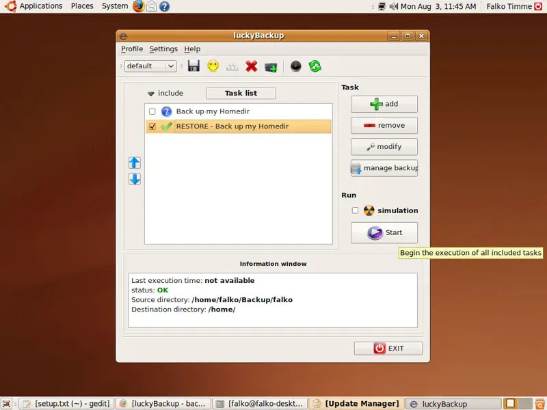
Task: Switch to setup.txt gedit in taskbar
Action: [66, 403]
